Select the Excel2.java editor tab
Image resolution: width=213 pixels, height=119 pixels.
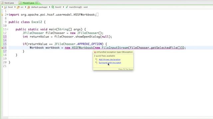(29, 3)
